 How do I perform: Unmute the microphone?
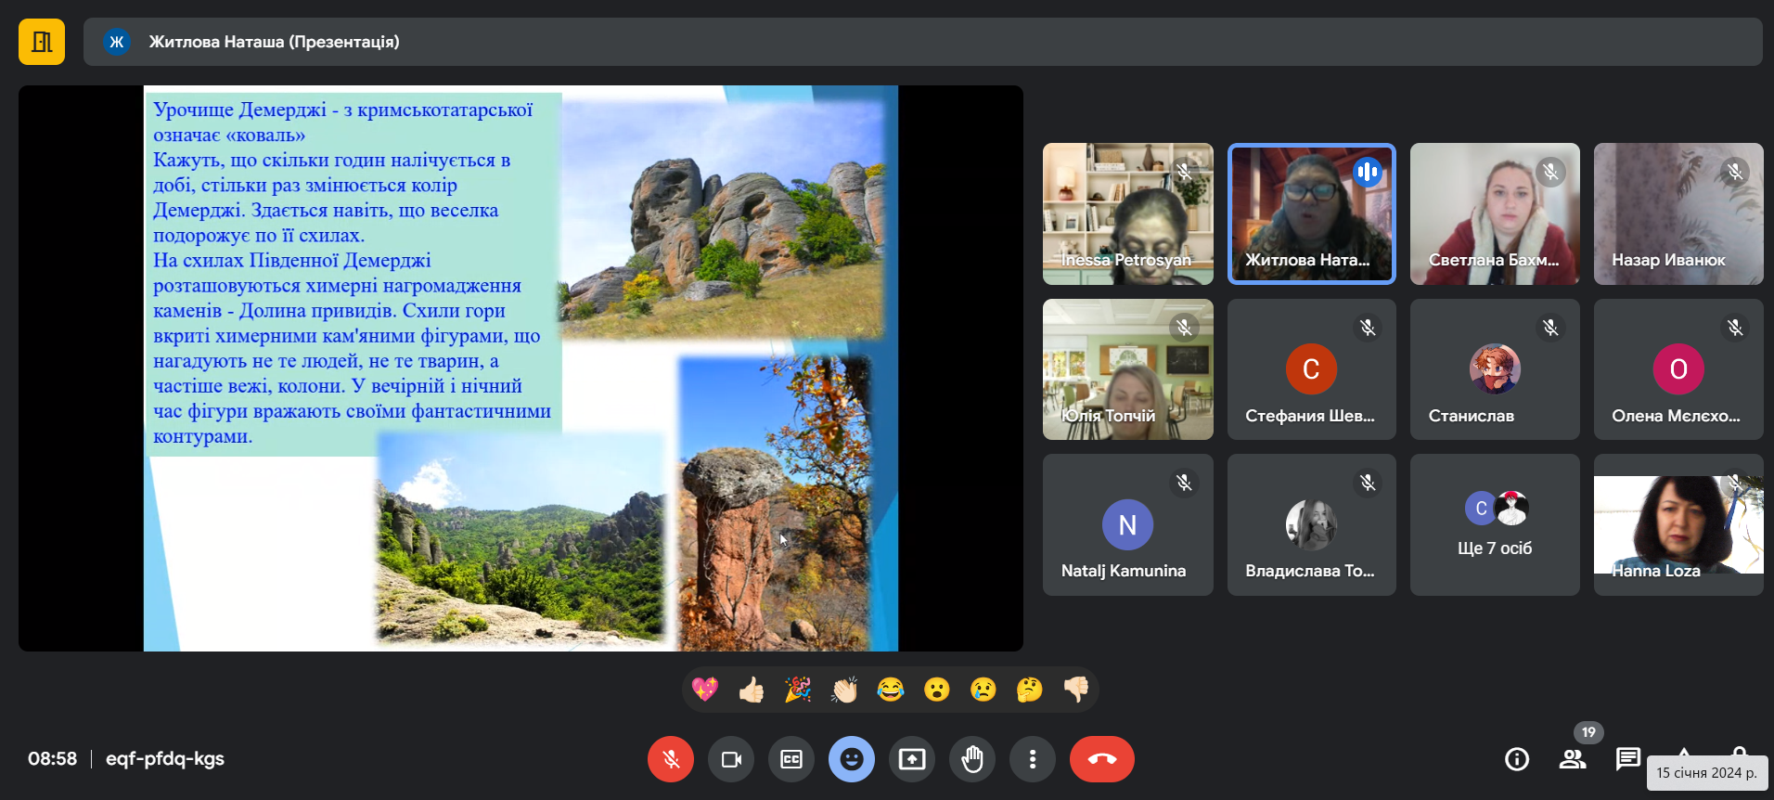coord(670,759)
